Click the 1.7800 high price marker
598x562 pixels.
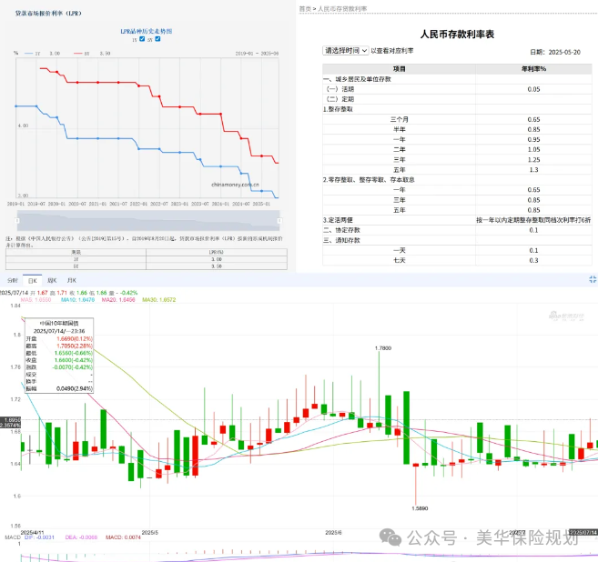pos(383,347)
